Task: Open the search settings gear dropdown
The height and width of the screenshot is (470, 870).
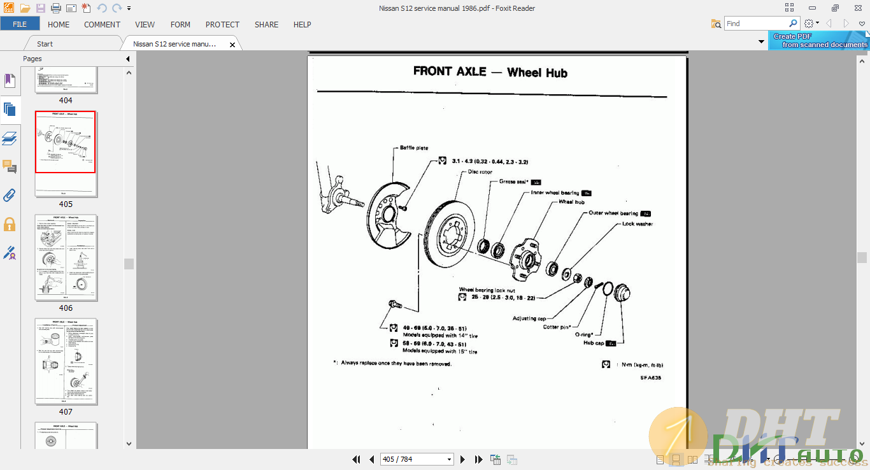Action: pyautogui.click(x=812, y=24)
